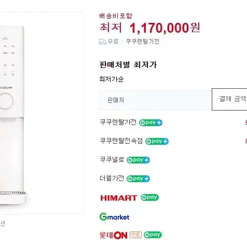Click the Npay badge next to HIMART
Screen dimensions: 247x247
(x=149, y=197)
